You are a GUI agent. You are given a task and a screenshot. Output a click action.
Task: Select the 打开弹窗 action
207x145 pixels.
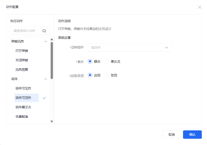tap(22, 51)
